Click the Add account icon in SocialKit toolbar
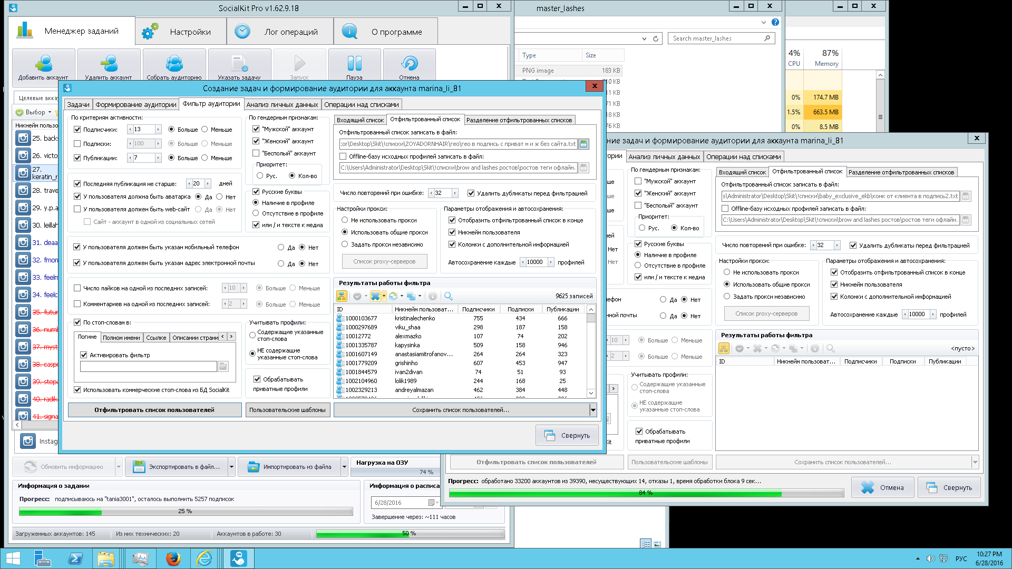1012x569 pixels. tap(43, 63)
